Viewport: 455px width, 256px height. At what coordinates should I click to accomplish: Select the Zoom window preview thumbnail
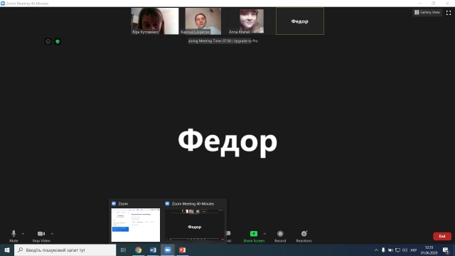pos(136,225)
